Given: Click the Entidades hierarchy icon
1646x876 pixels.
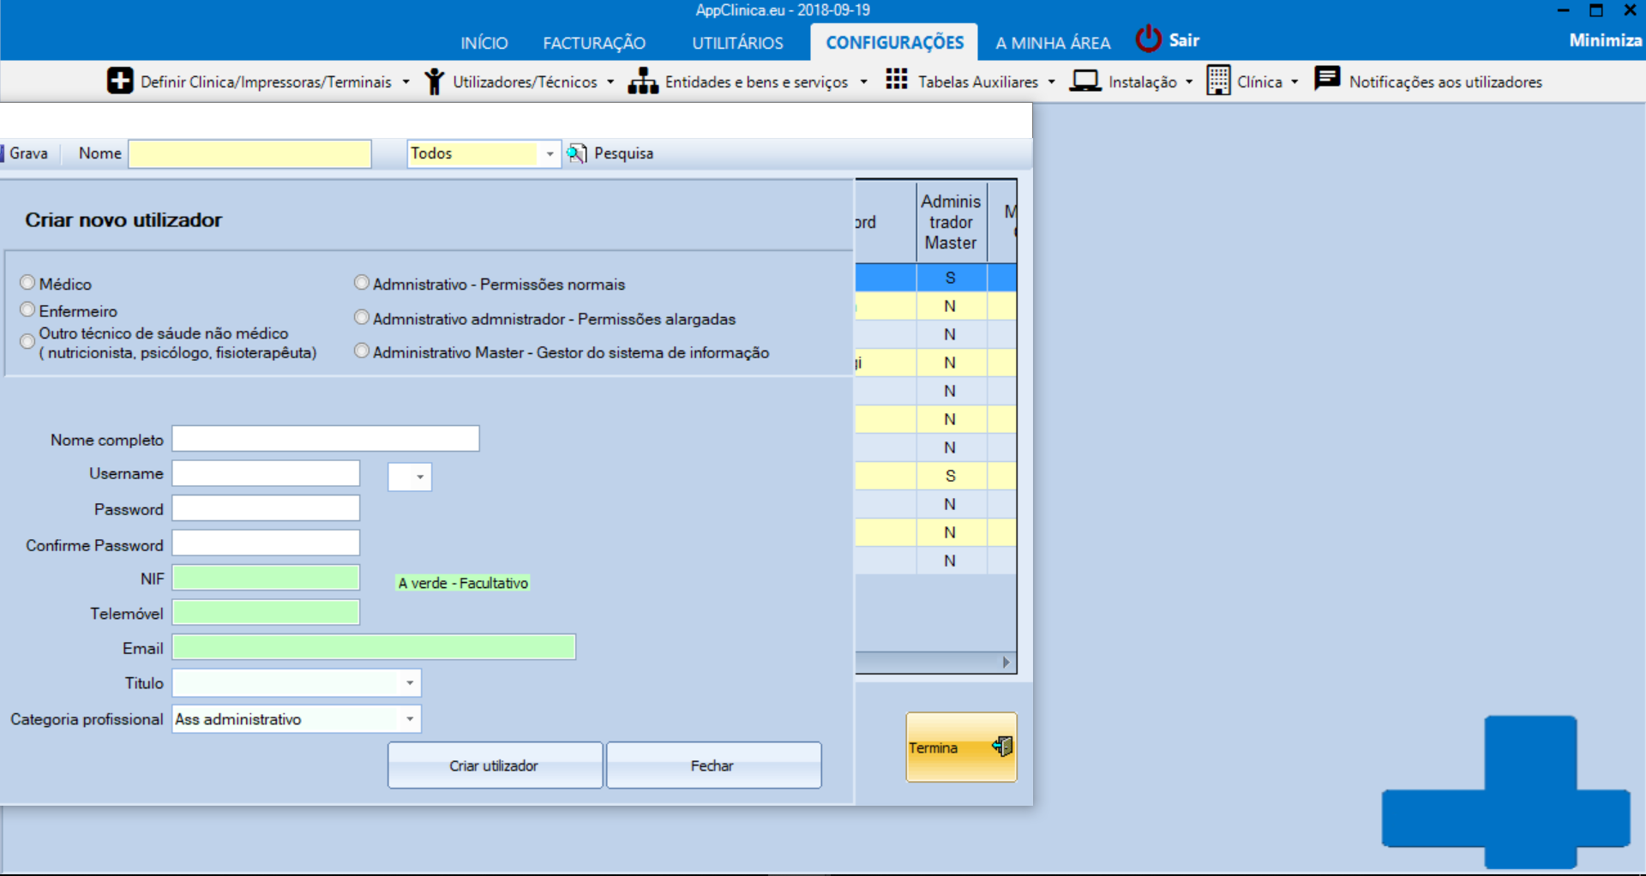Looking at the screenshot, I should [643, 81].
